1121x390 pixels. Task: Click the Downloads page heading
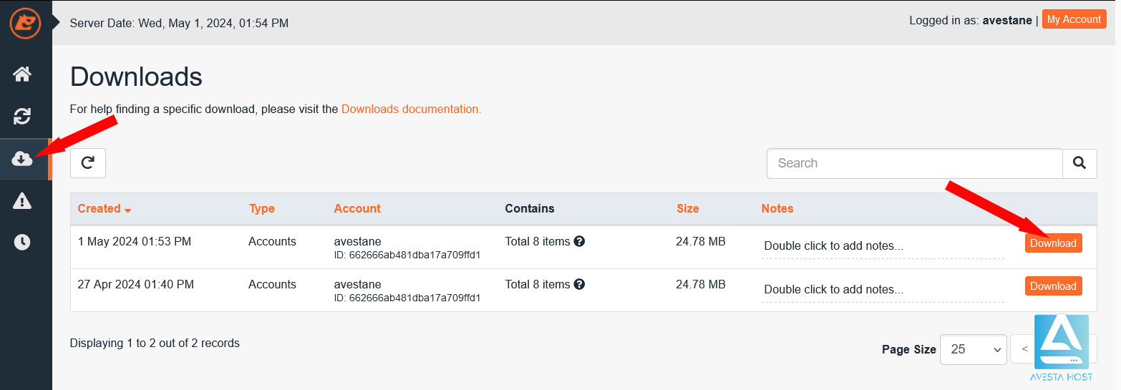tap(136, 77)
